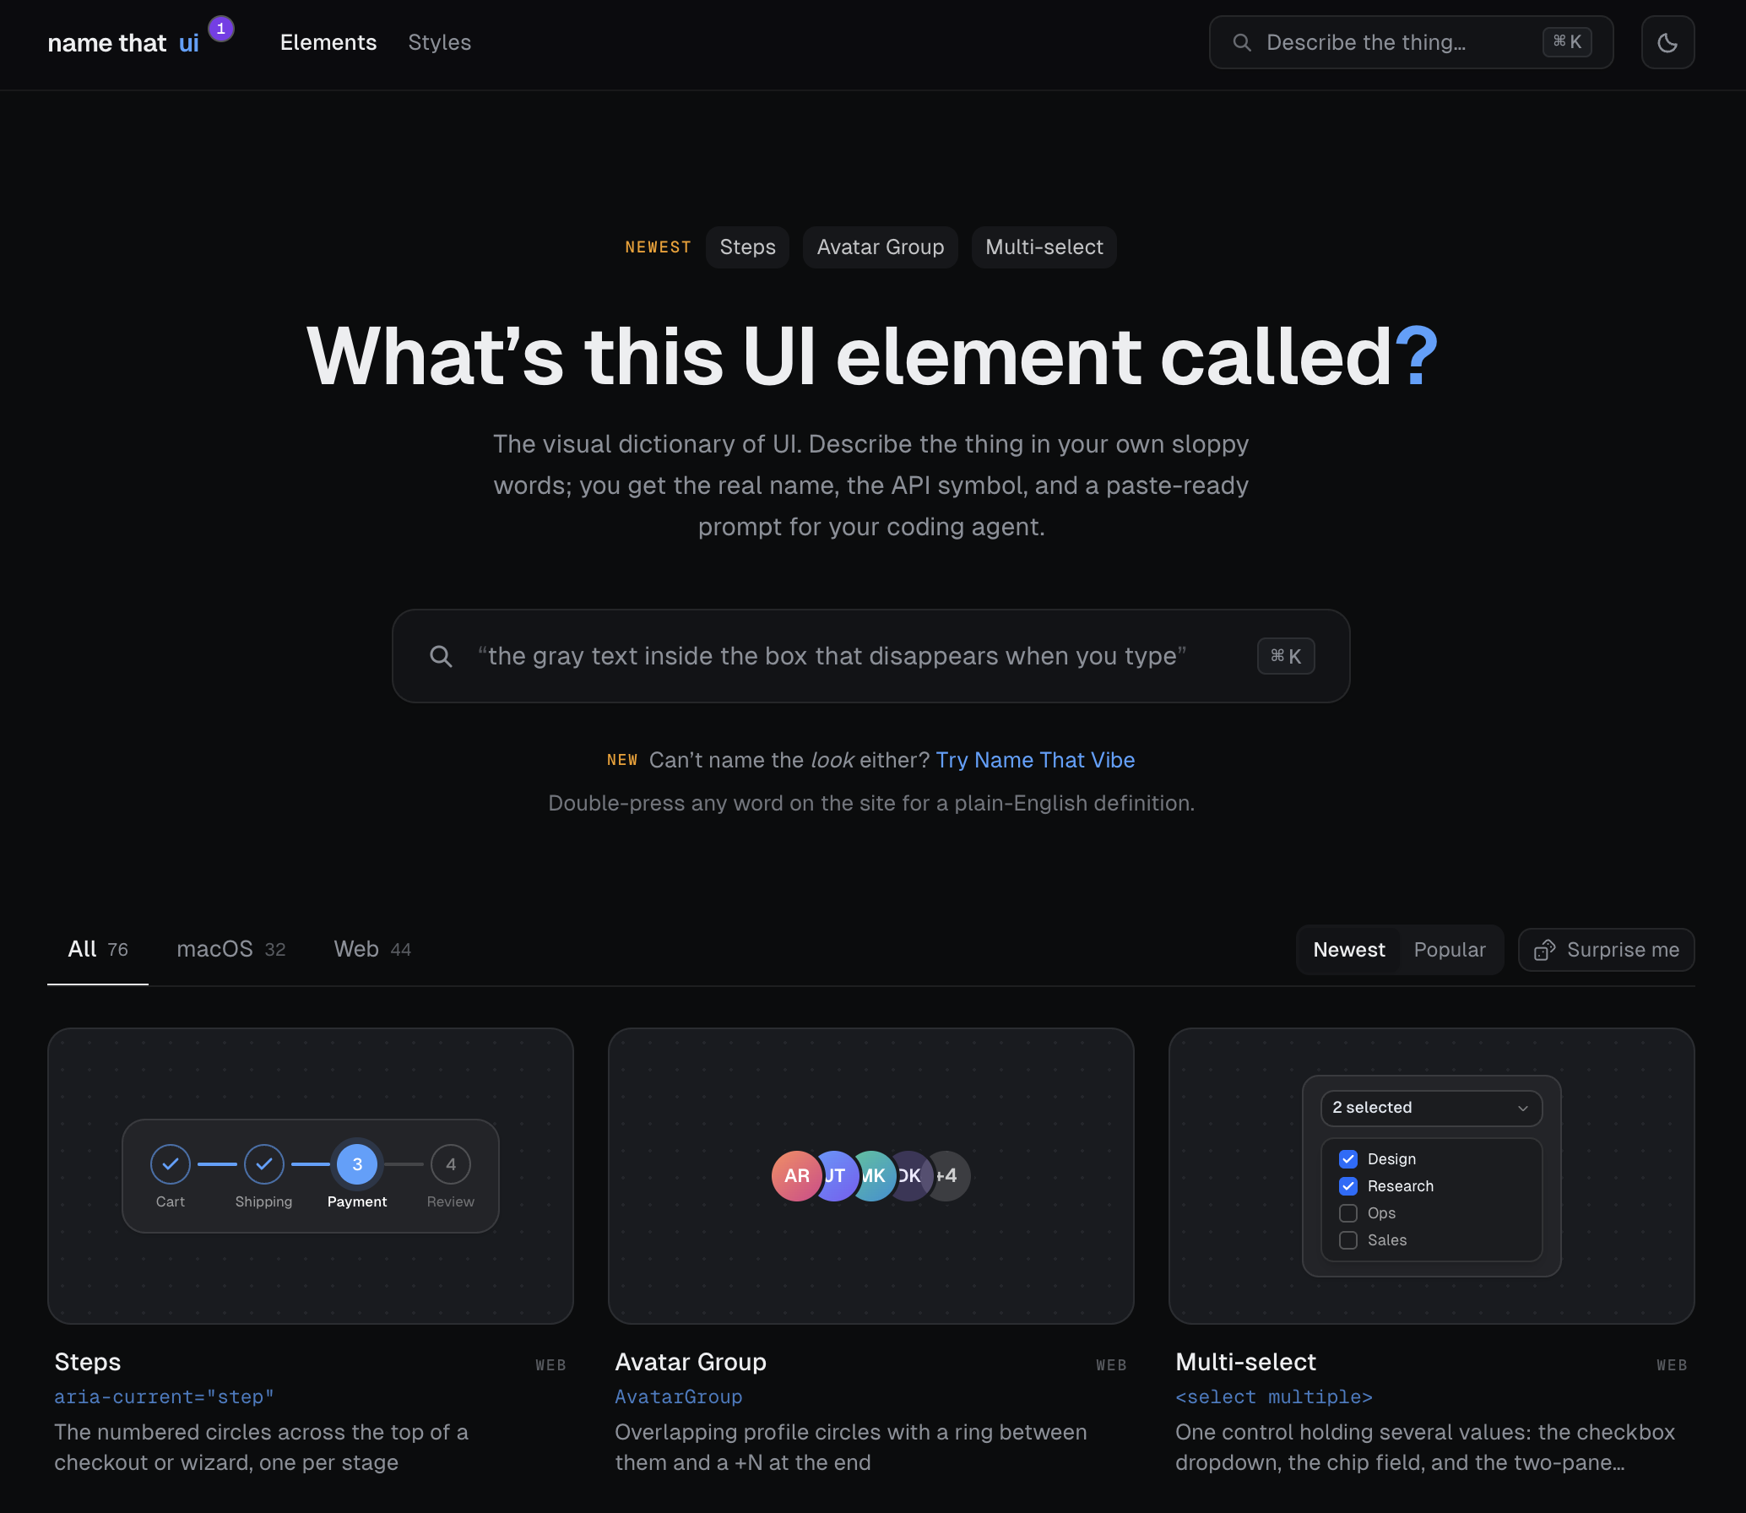Viewport: 1746px width, 1513px height.
Task: Open the Avatar Group card preview
Action: 871,1176
